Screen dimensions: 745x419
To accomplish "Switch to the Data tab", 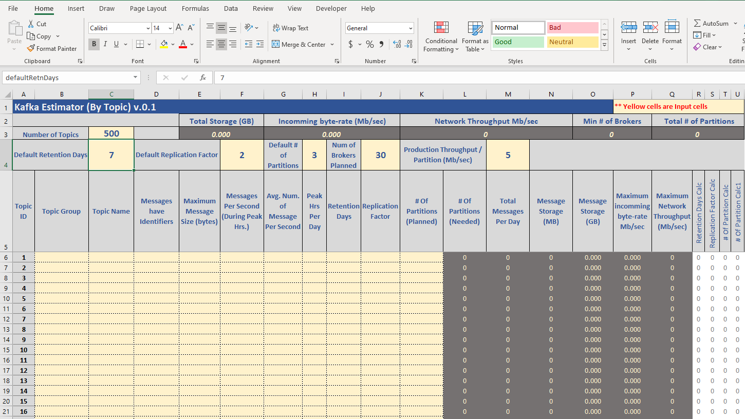I will point(231,8).
